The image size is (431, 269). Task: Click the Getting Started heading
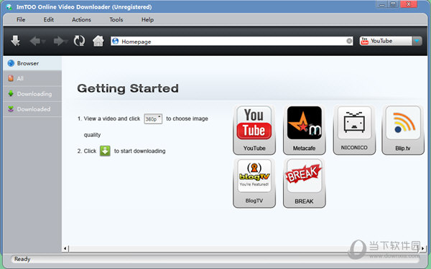click(x=128, y=88)
